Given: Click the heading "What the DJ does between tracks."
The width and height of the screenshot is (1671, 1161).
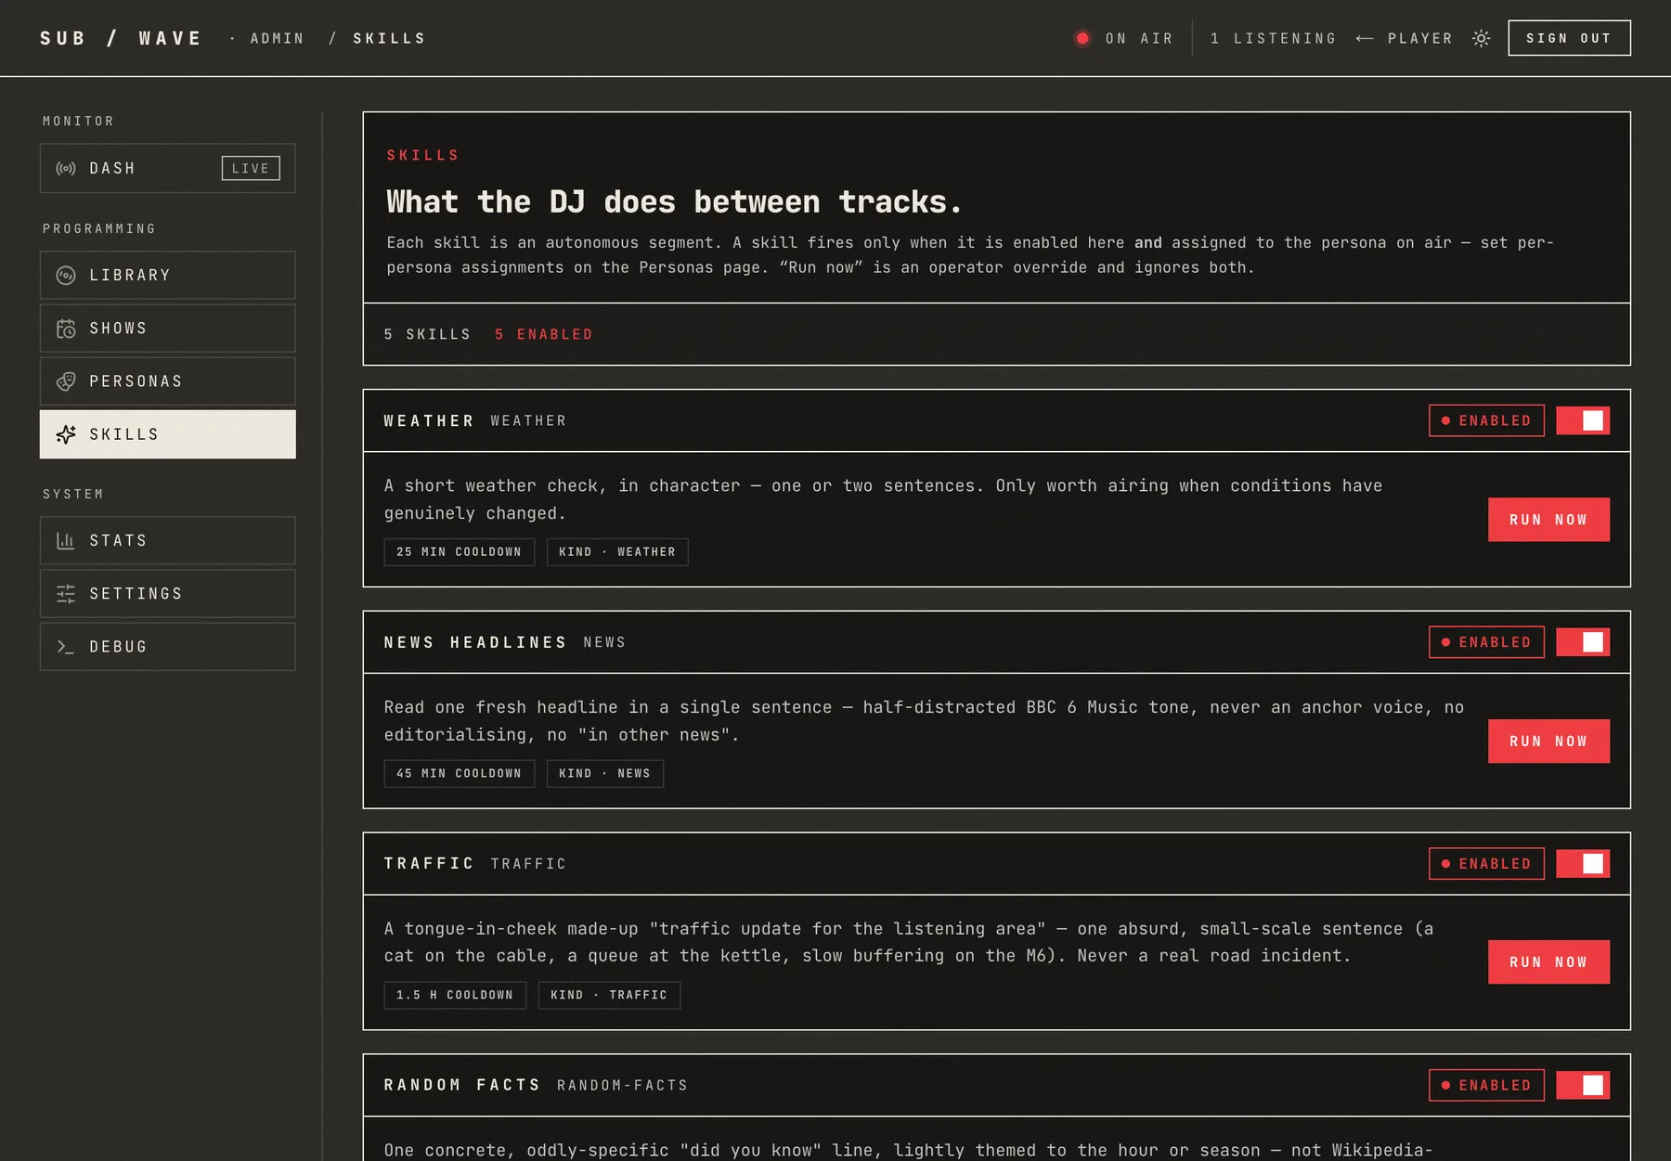Looking at the screenshot, I should 674,201.
